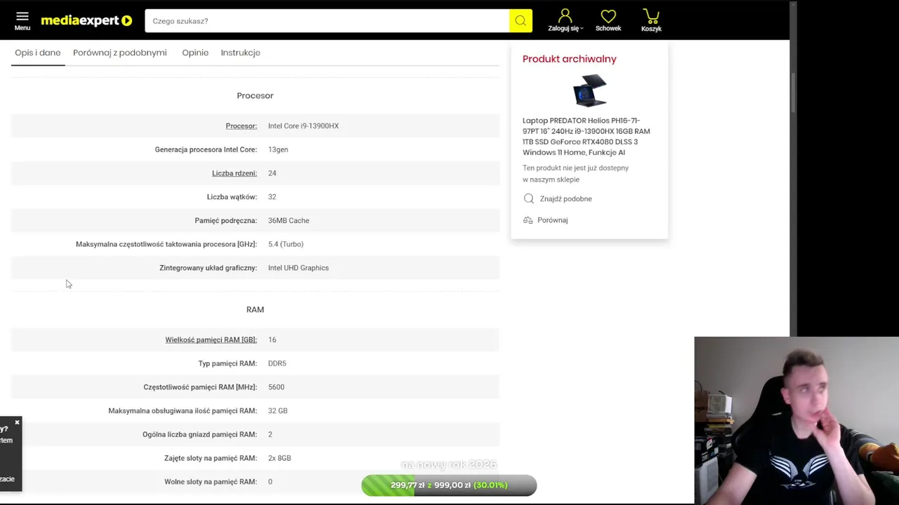Click the streamer webcam overlay
This screenshot has width=899, height=505.
(x=796, y=421)
